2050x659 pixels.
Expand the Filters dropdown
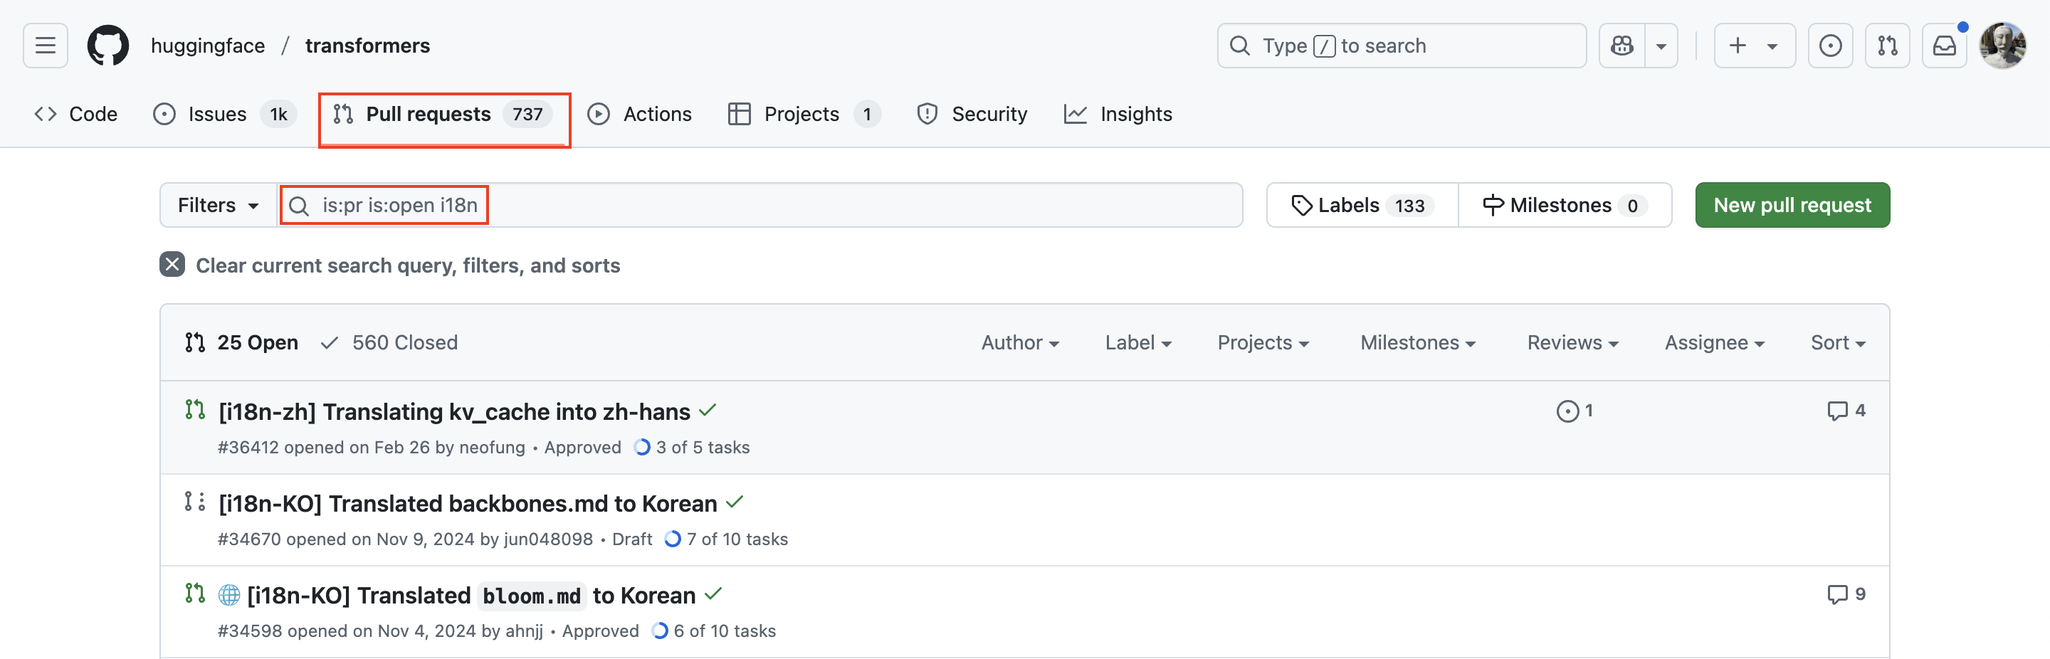(218, 206)
